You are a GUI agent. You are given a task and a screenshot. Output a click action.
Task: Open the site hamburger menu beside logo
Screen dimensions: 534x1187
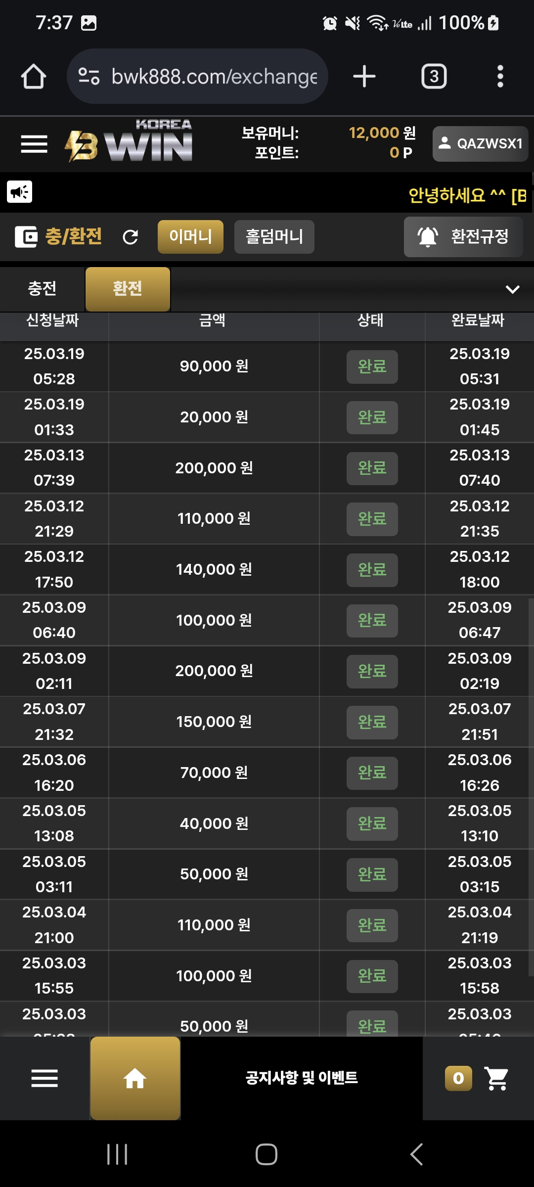(34, 144)
